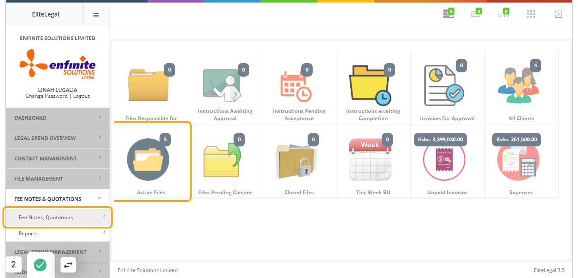
Task: Expand the Dashboard menu chevron
Action: click(100, 117)
